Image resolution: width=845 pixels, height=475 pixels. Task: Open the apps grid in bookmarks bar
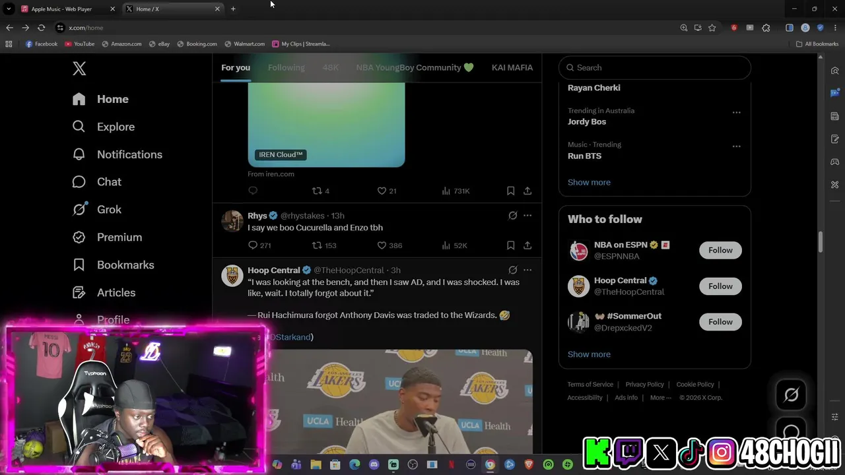click(x=9, y=44)
